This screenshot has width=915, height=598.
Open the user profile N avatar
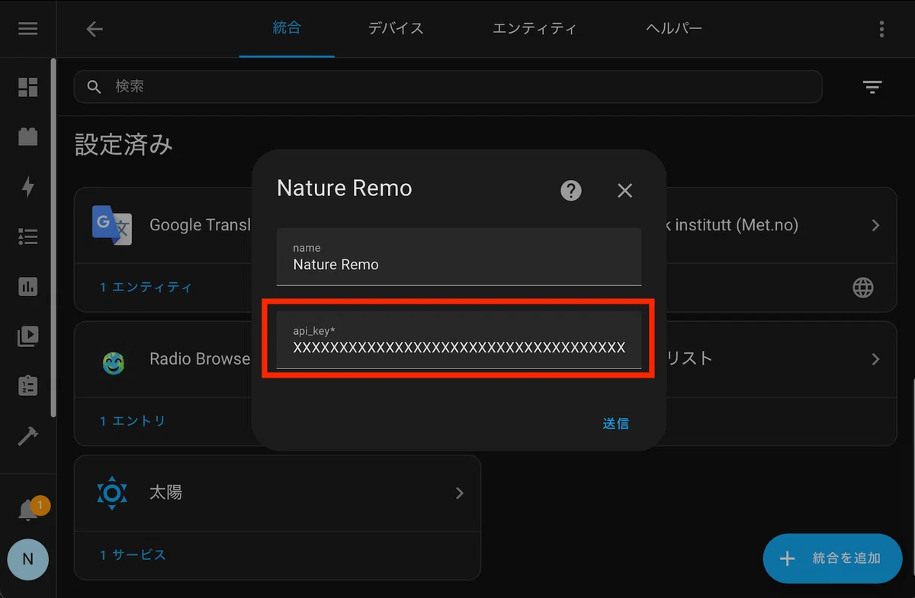click(28, 559)
